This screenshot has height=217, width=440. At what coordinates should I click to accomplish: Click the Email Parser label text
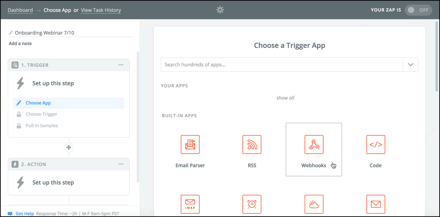point(190,165)
